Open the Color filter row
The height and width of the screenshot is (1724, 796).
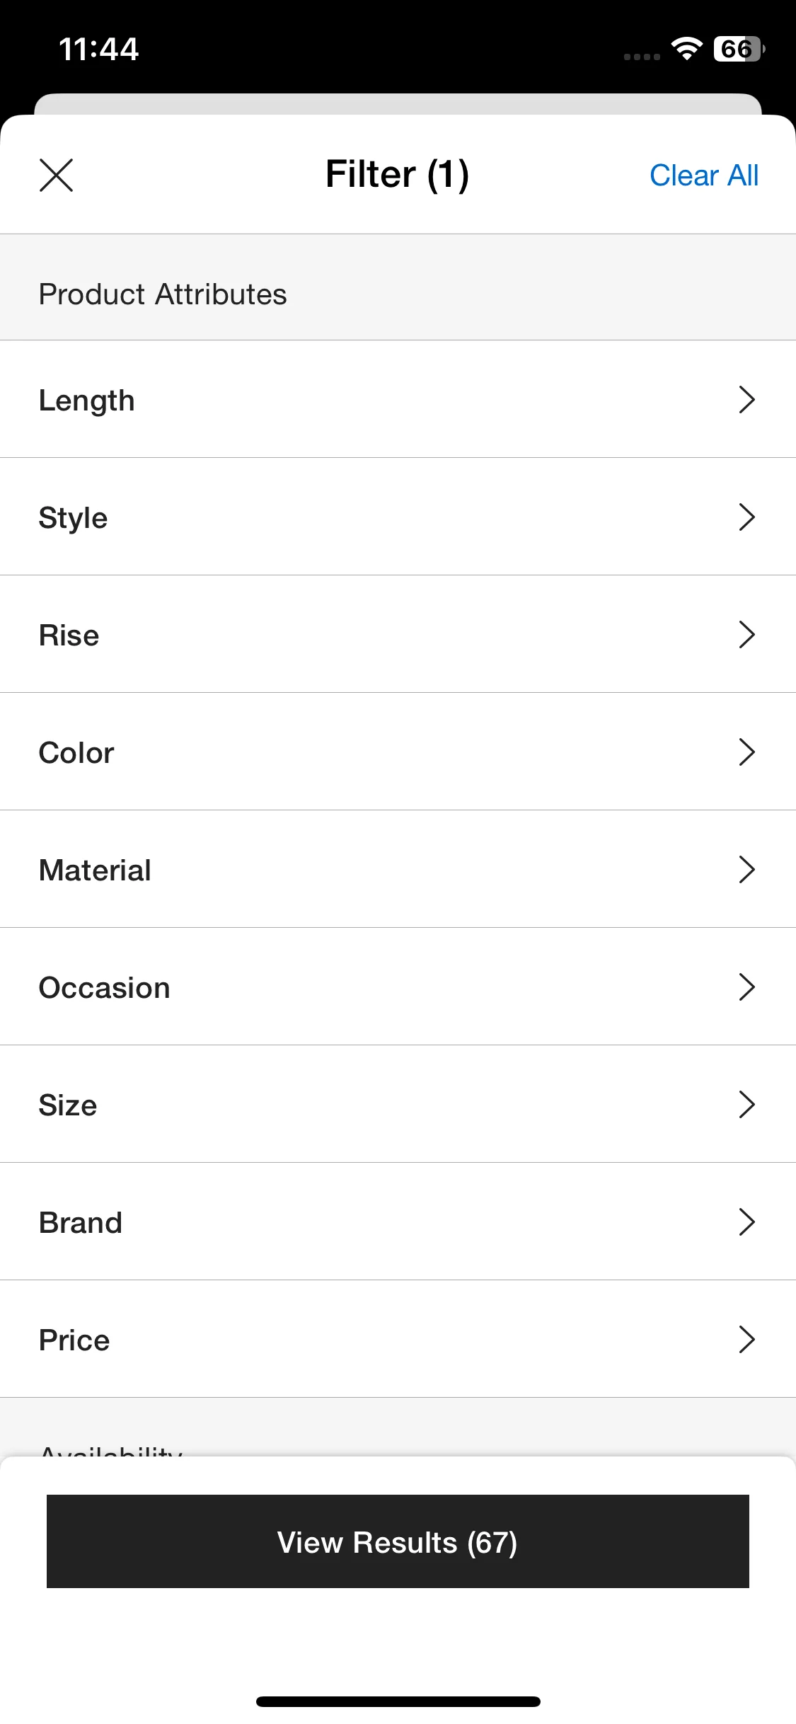click(x=398, y=752)
